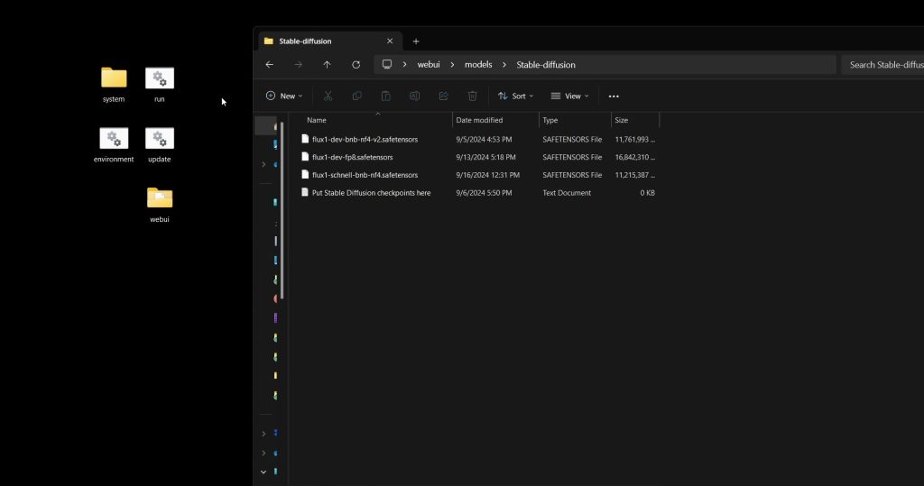Screen dimensions: 924x486
Task: Click the Share icon in toolbar
Action: click(x=443, y=96)
